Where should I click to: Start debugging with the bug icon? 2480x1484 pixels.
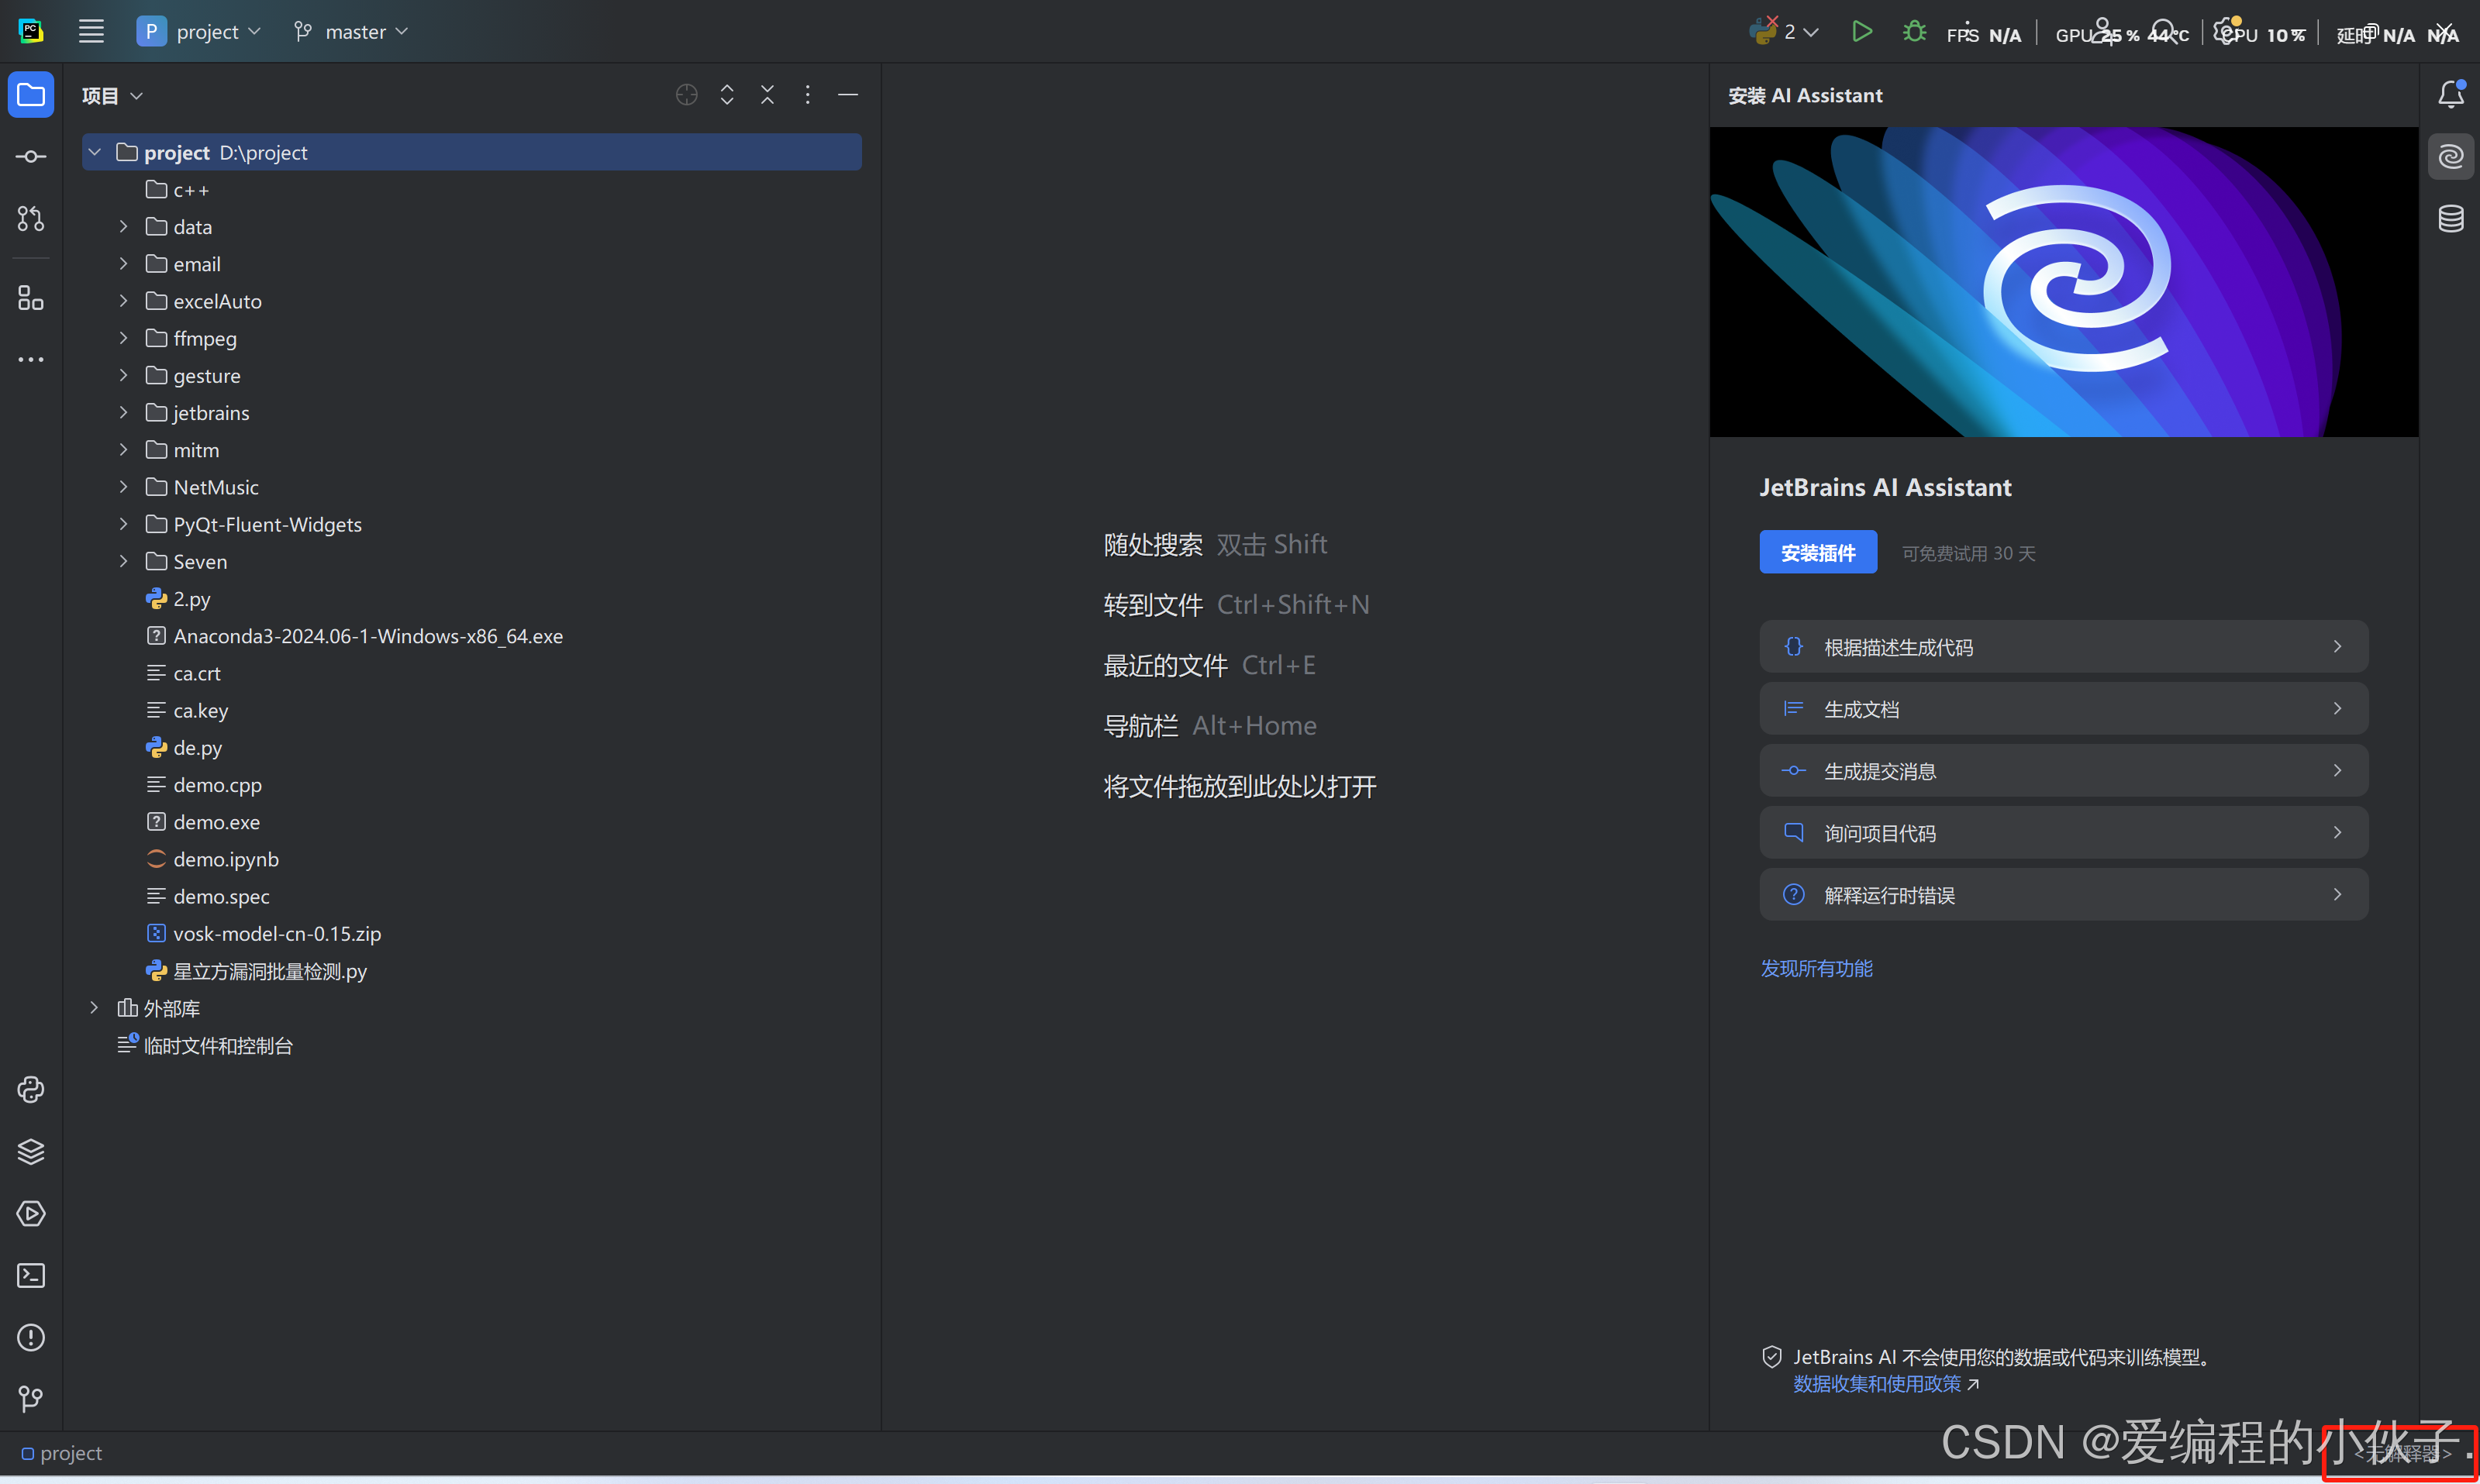click(x=1914, y=32)
